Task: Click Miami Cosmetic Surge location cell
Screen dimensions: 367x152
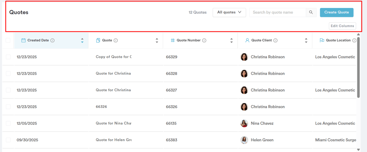Action: 336,140
